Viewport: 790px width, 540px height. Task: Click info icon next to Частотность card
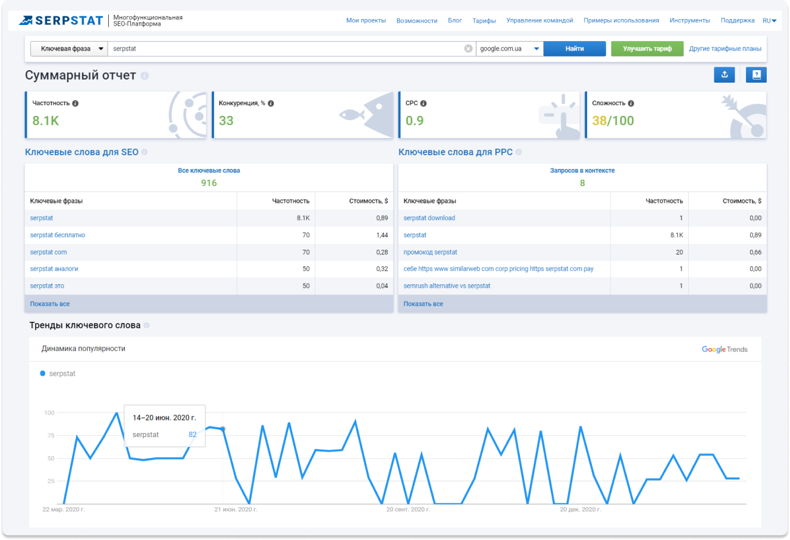pos(76,103)
